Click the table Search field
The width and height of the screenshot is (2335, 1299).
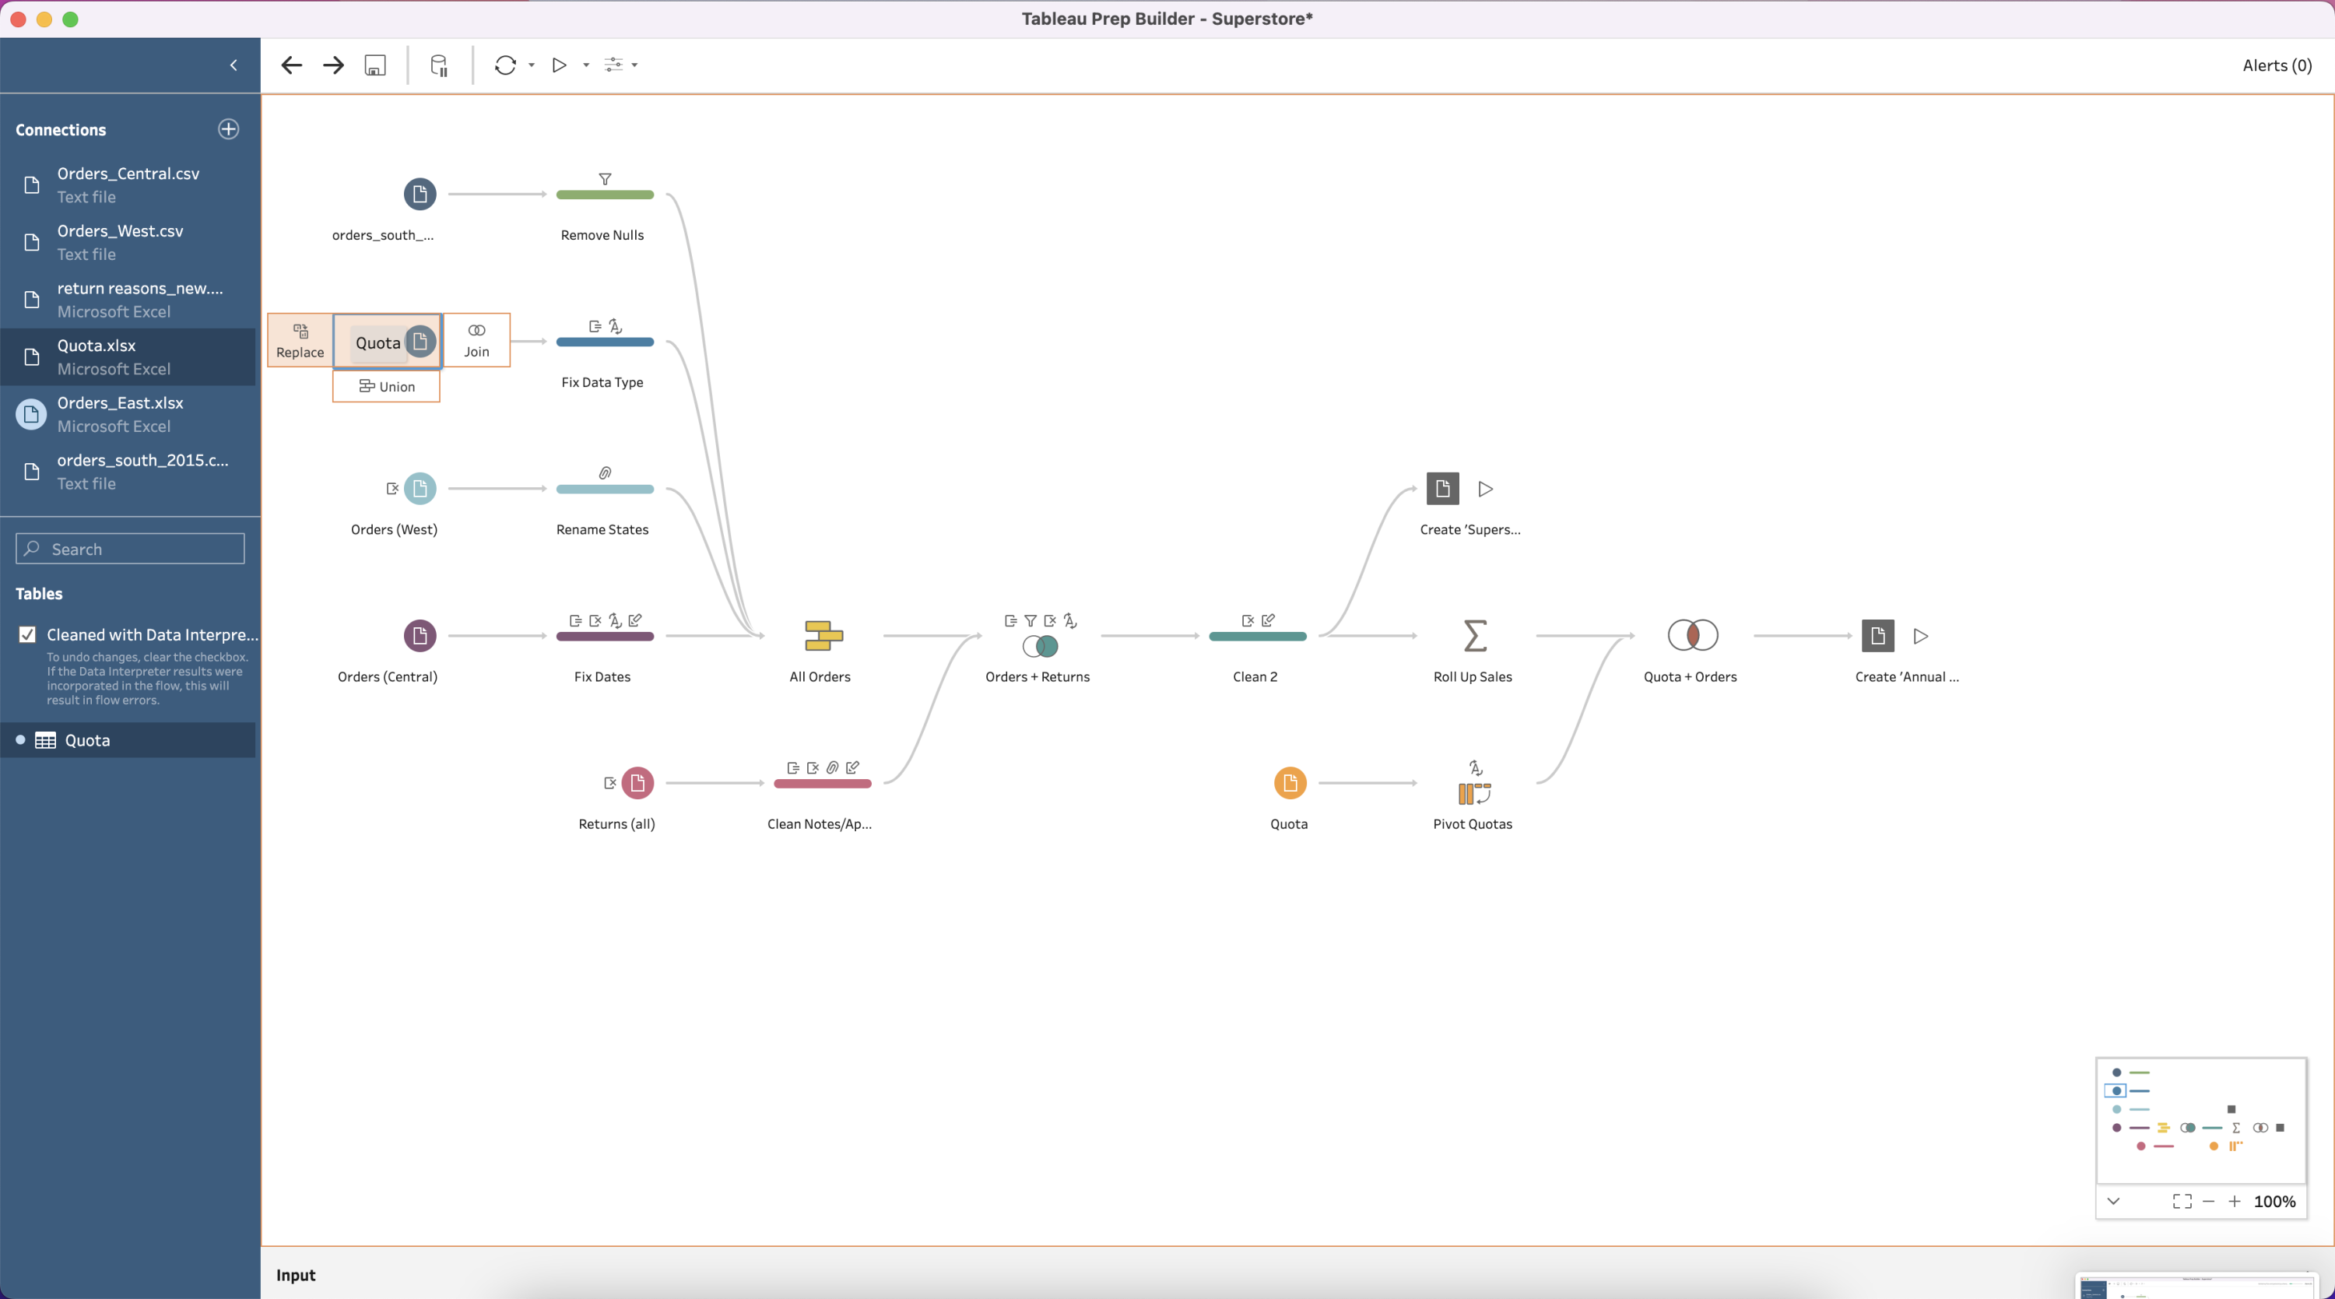[131, 549]
